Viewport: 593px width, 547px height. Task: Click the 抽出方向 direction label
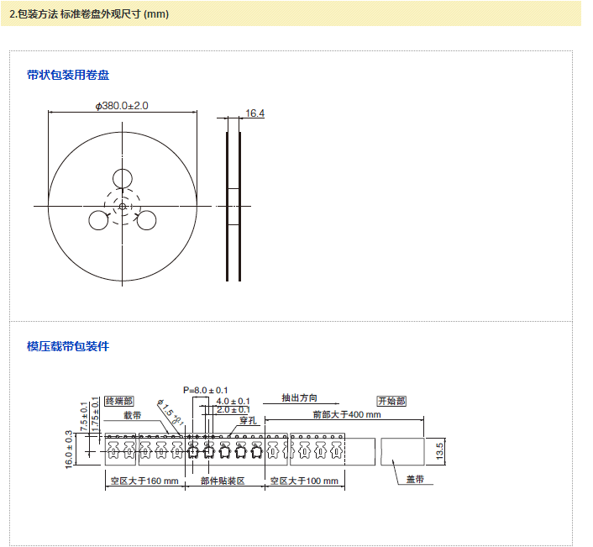(300, 398)
